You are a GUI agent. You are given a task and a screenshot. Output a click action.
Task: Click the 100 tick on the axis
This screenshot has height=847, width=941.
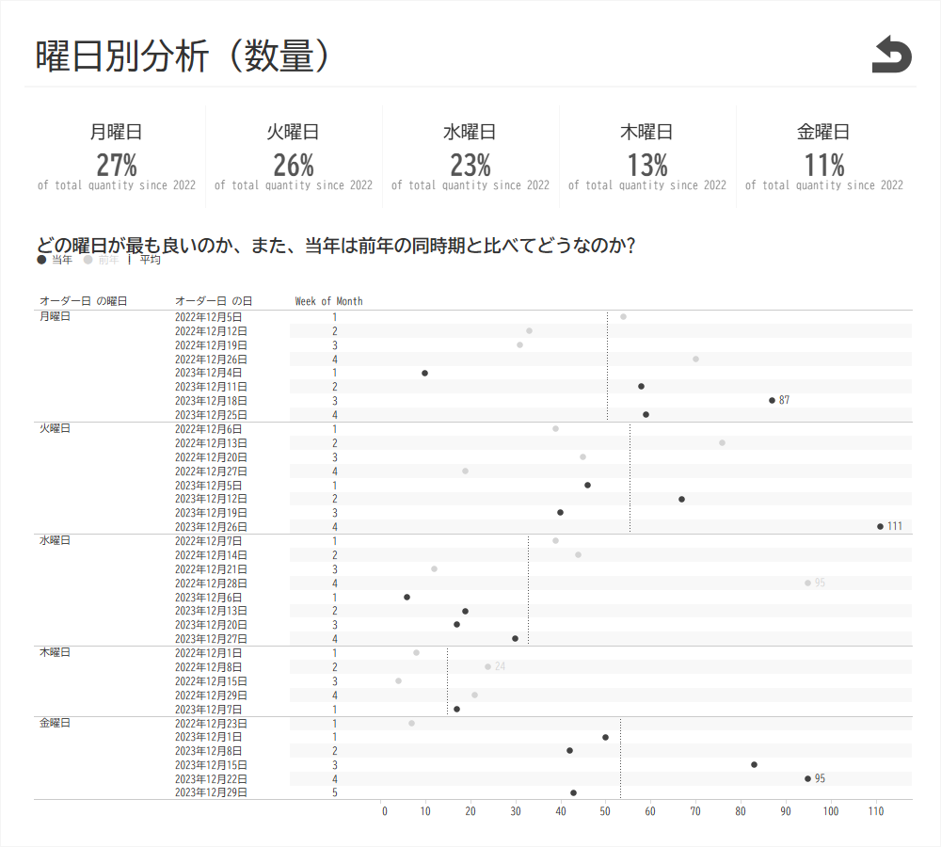coord(831,811)
